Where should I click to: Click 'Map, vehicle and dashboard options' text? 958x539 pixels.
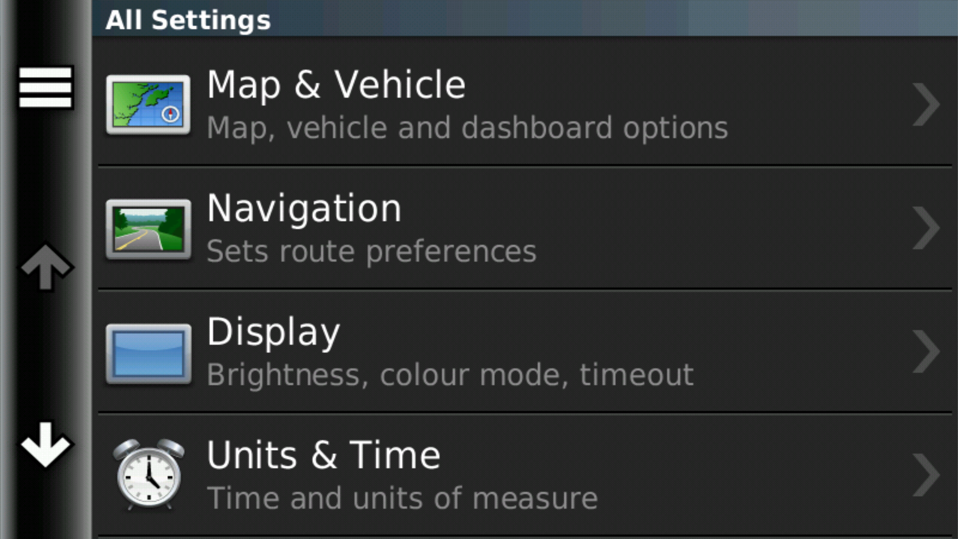pos(468,128)
